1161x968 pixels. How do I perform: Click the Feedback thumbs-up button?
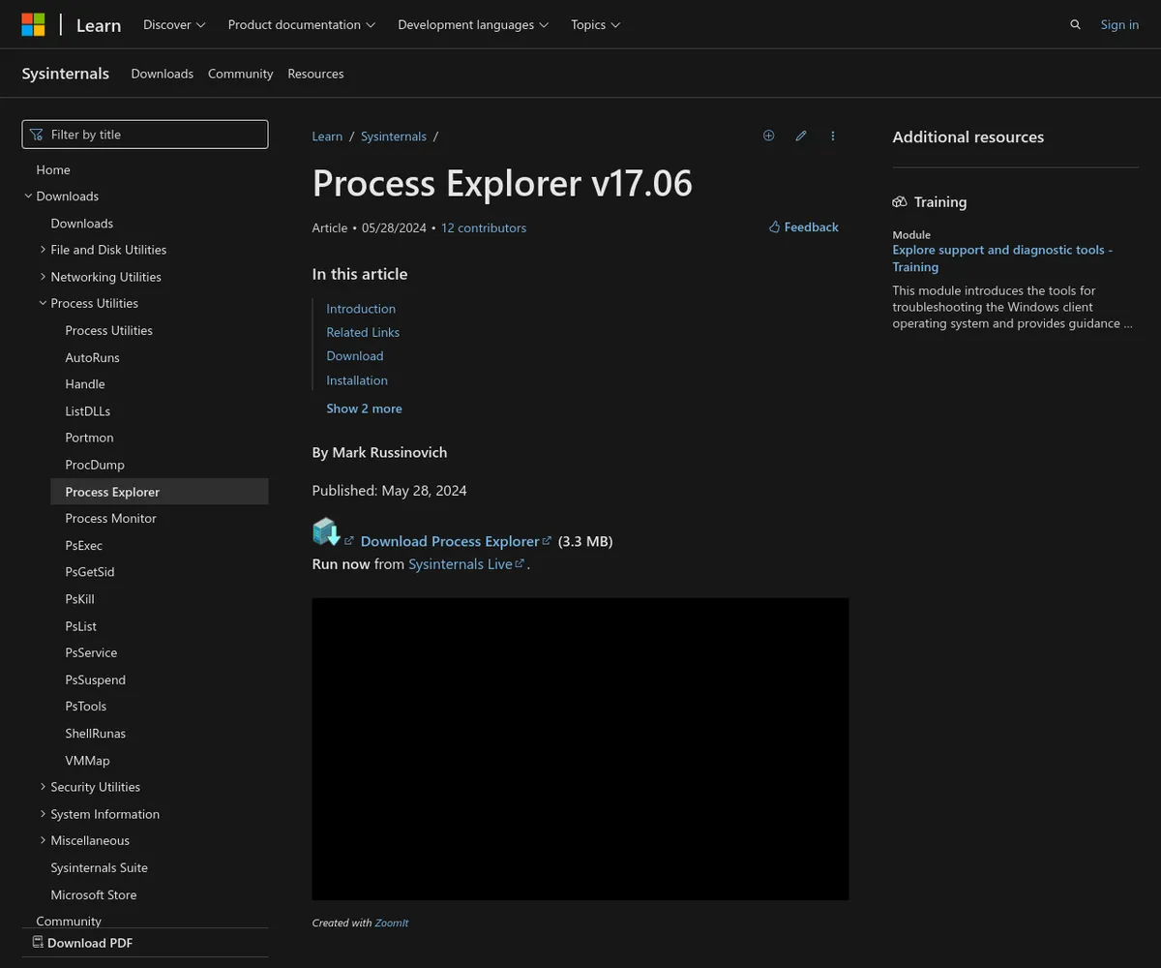click(x=803, y=227)
